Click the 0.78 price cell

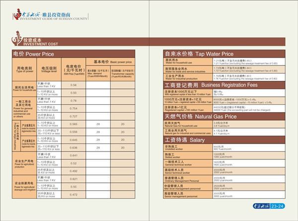tap(74, 101)
